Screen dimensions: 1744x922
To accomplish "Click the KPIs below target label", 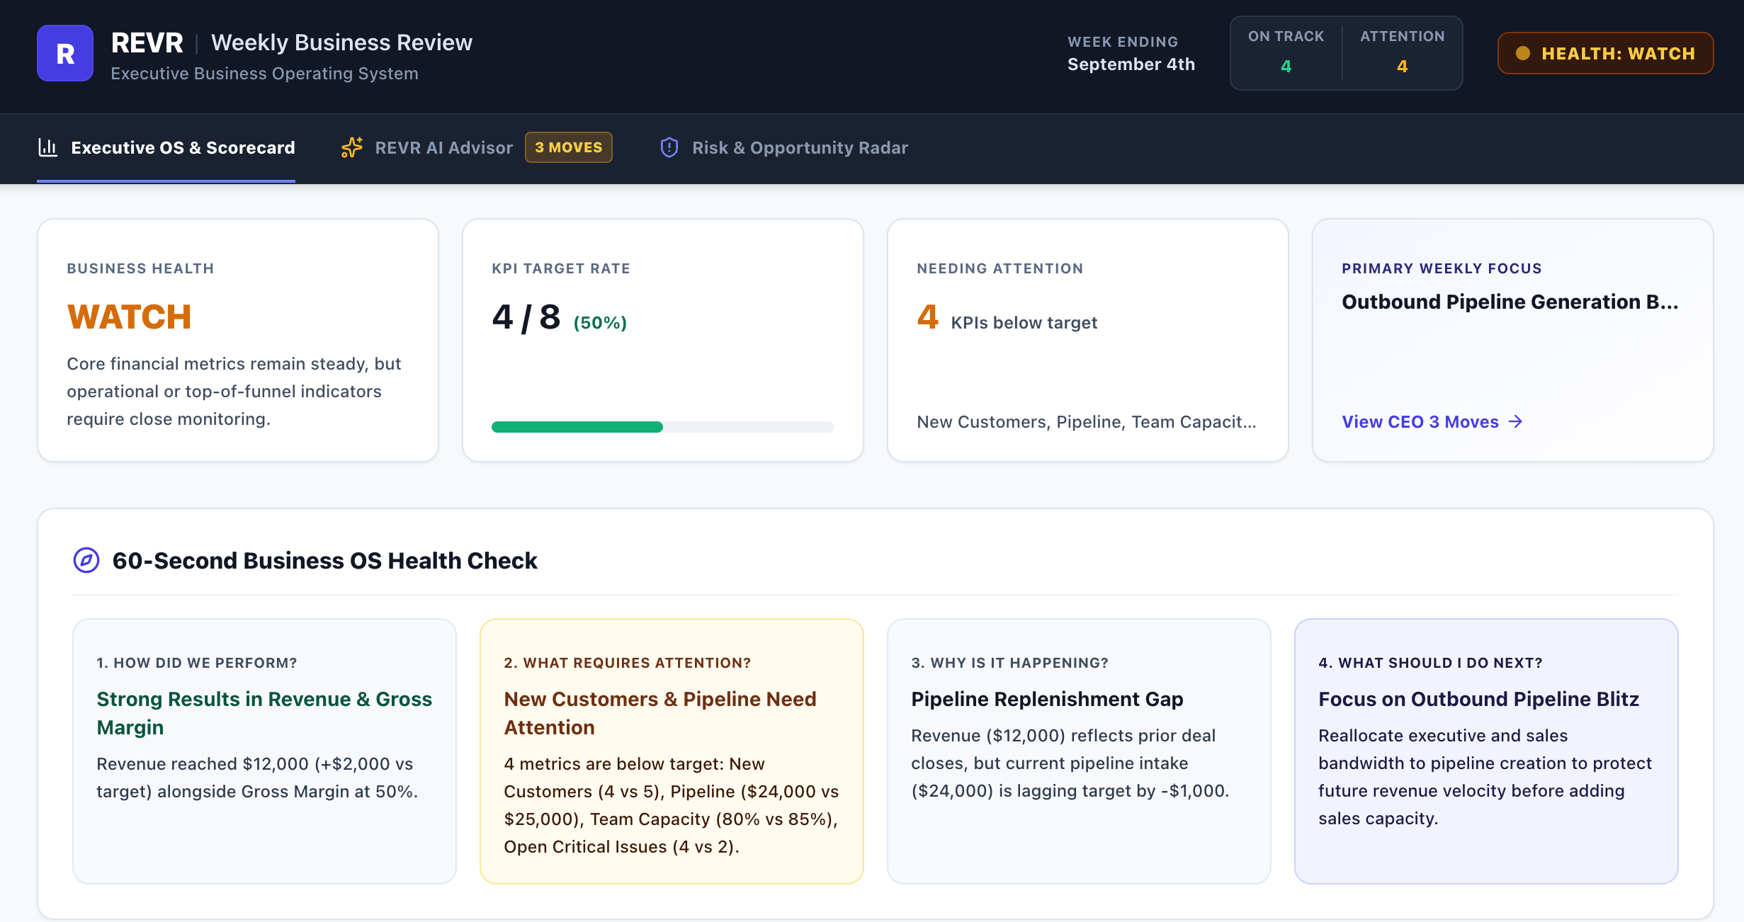I will (x=1024, y=323).
